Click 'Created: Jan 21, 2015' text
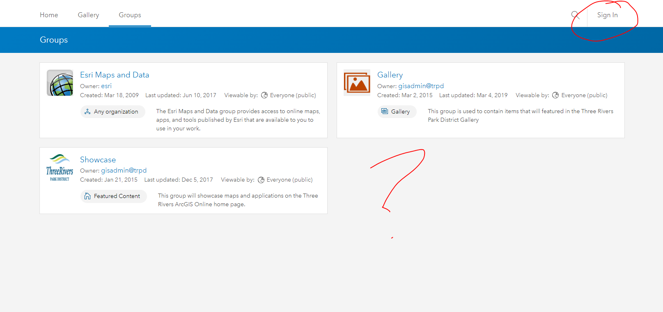The height and width of the screenshot is (312, 663). tap(109, 180)
